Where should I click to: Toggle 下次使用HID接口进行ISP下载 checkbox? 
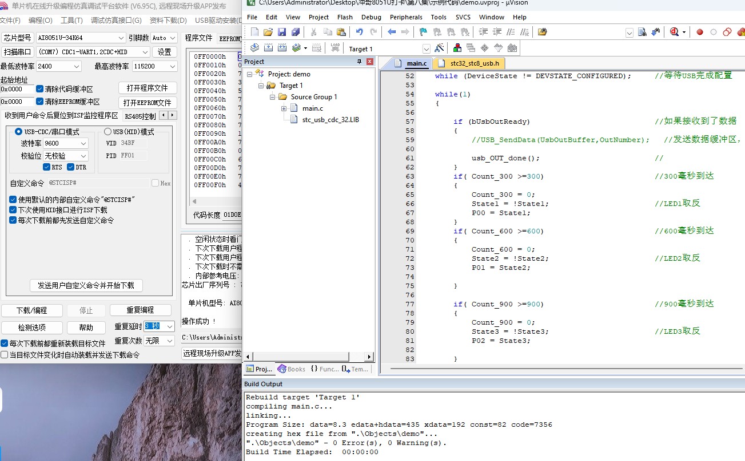click(13, 210)
